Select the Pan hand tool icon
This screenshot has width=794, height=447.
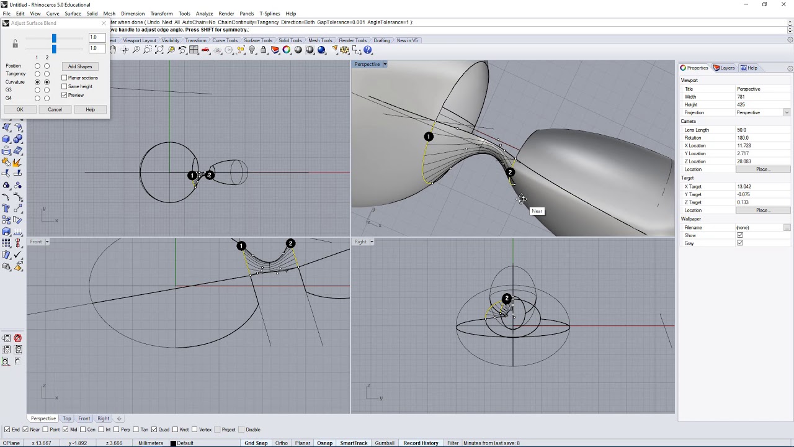coord(113,50)
